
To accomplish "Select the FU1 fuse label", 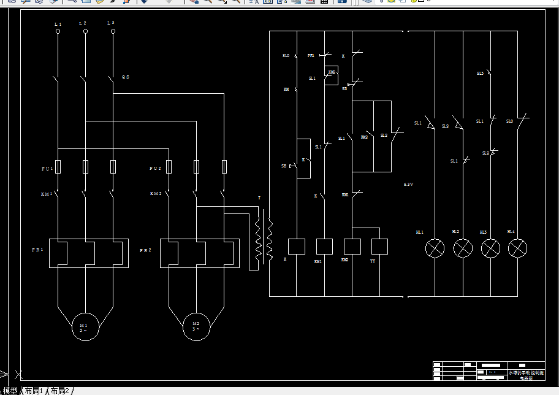I will [47, 169].
